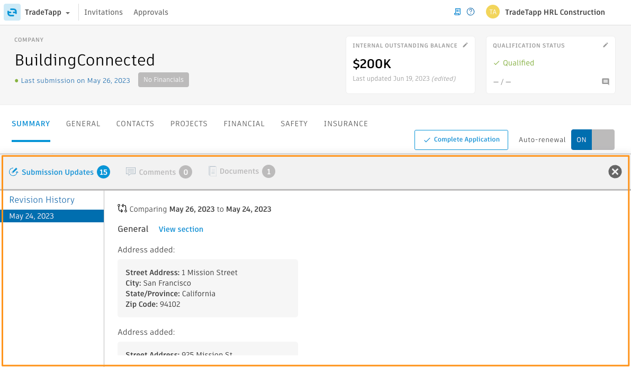
Task: Switch to the GENERAL tab
Action: point(83,124)
